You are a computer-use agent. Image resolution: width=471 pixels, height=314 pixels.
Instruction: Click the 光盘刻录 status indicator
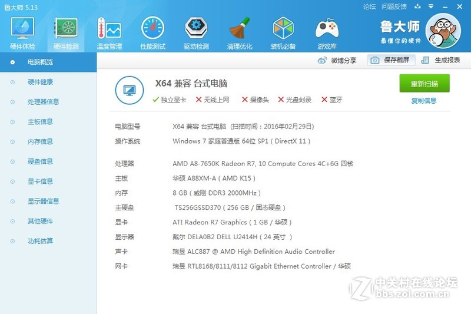(295, 100)
